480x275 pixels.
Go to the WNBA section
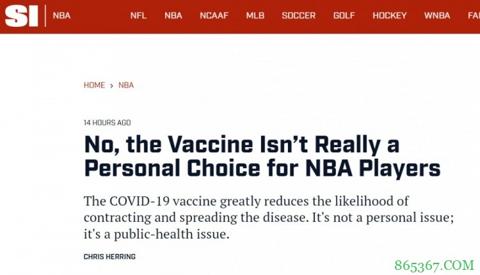click(x=437, y=15)
